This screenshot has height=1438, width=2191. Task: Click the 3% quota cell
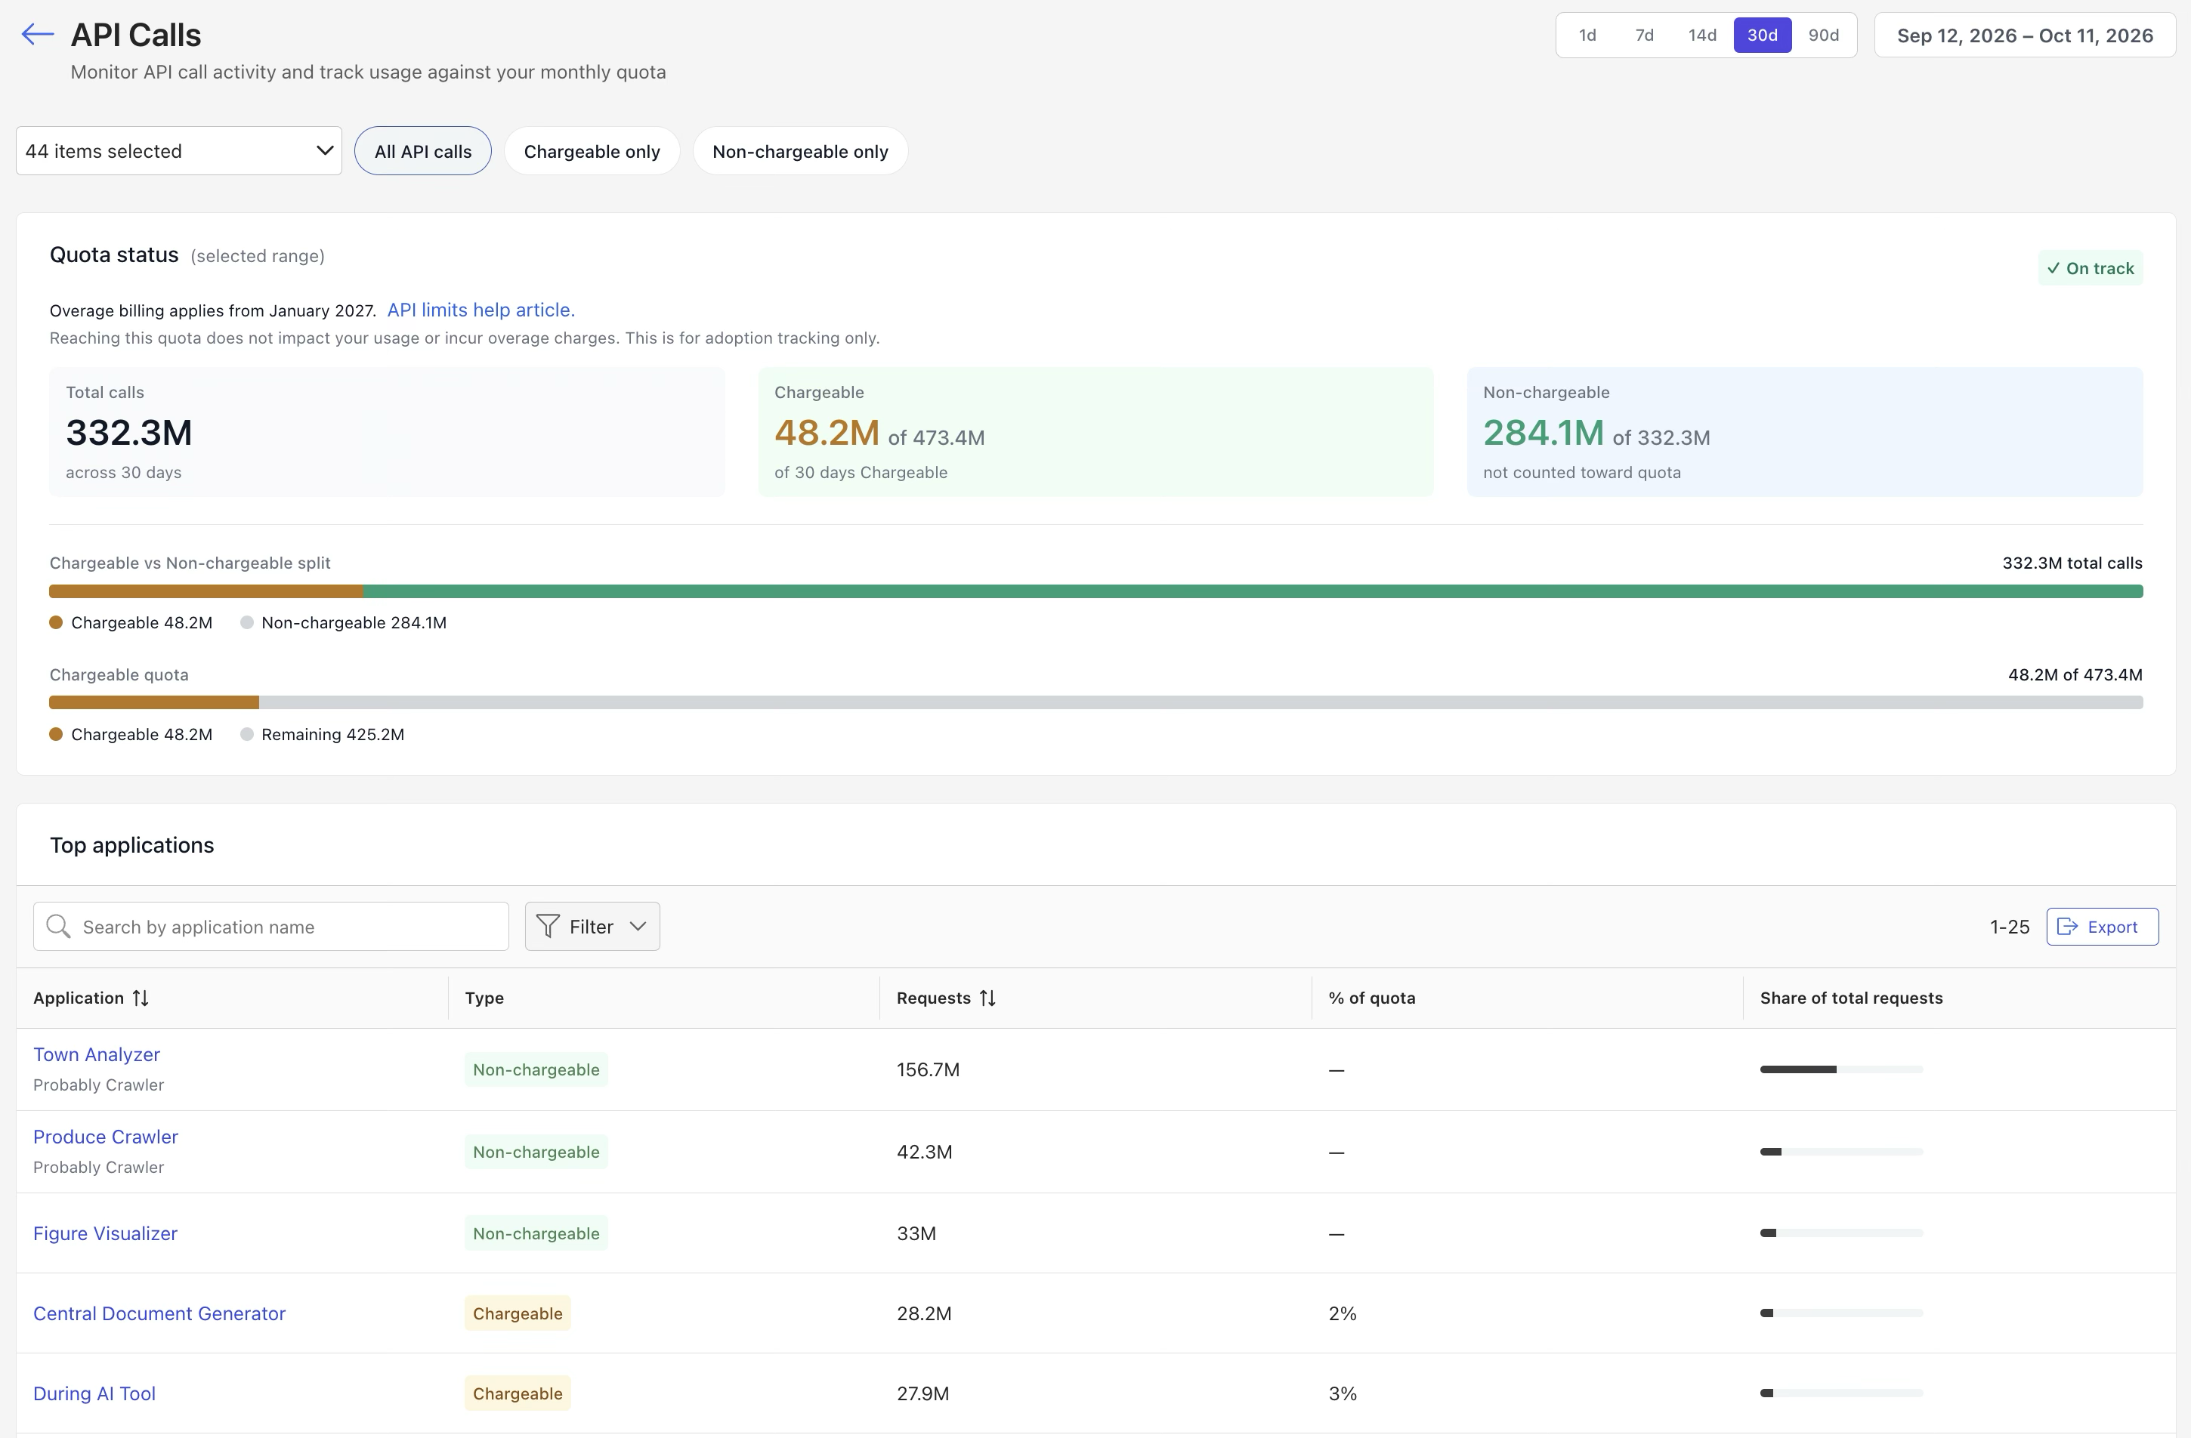click(x=1343, y=1393)
